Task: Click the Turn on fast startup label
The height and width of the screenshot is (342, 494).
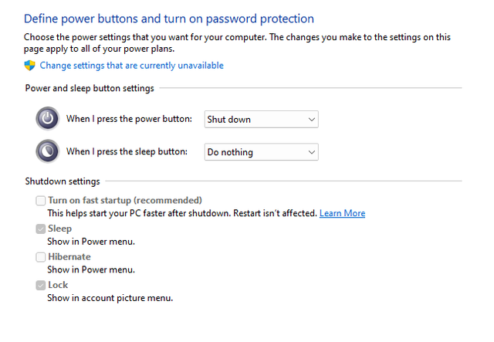Action: 125,201
